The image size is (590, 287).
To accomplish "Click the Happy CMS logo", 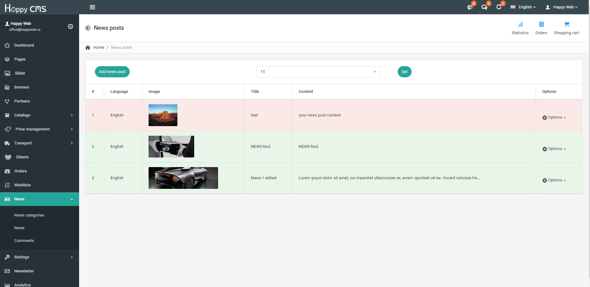I will tap(25, 8).
